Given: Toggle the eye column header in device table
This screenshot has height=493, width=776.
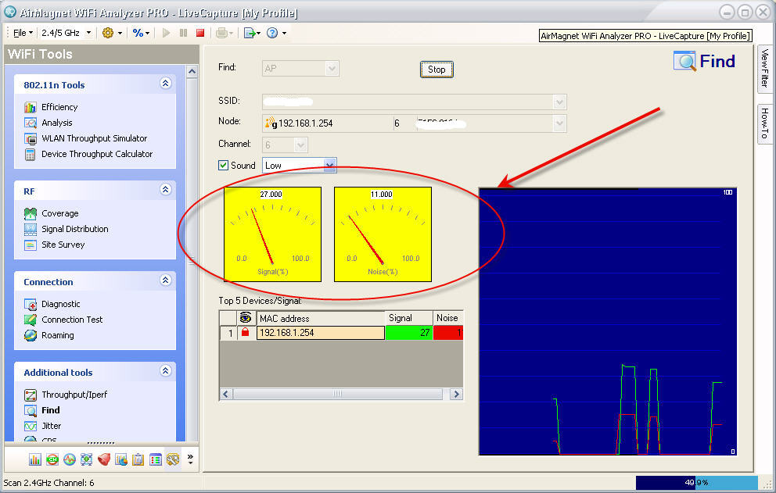Looking at the screenshot, I should (246, 318).
